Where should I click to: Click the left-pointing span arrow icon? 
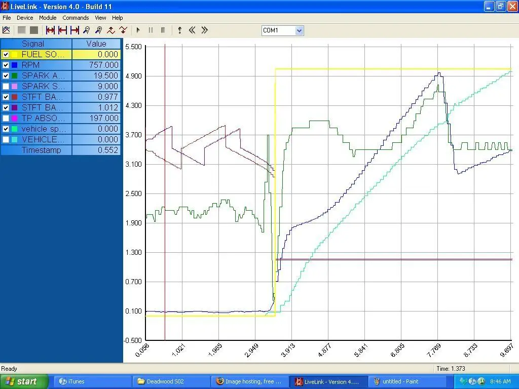62,30
